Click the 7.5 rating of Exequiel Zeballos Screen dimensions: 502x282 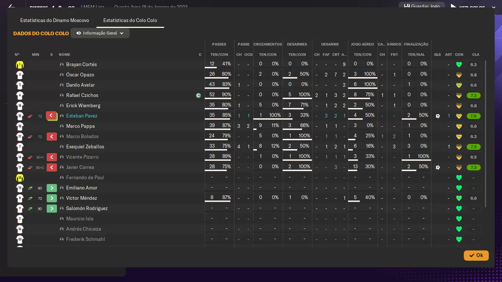(473, 147)
